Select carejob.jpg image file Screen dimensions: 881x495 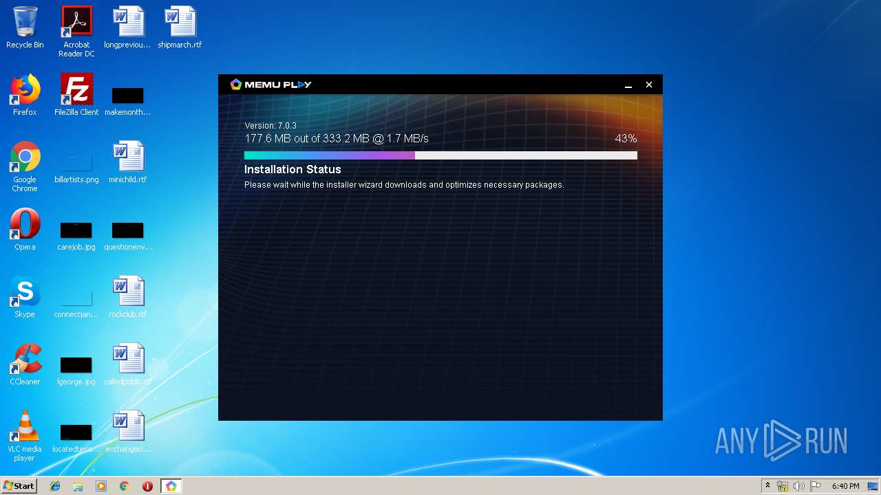click(x=76, y=235)
